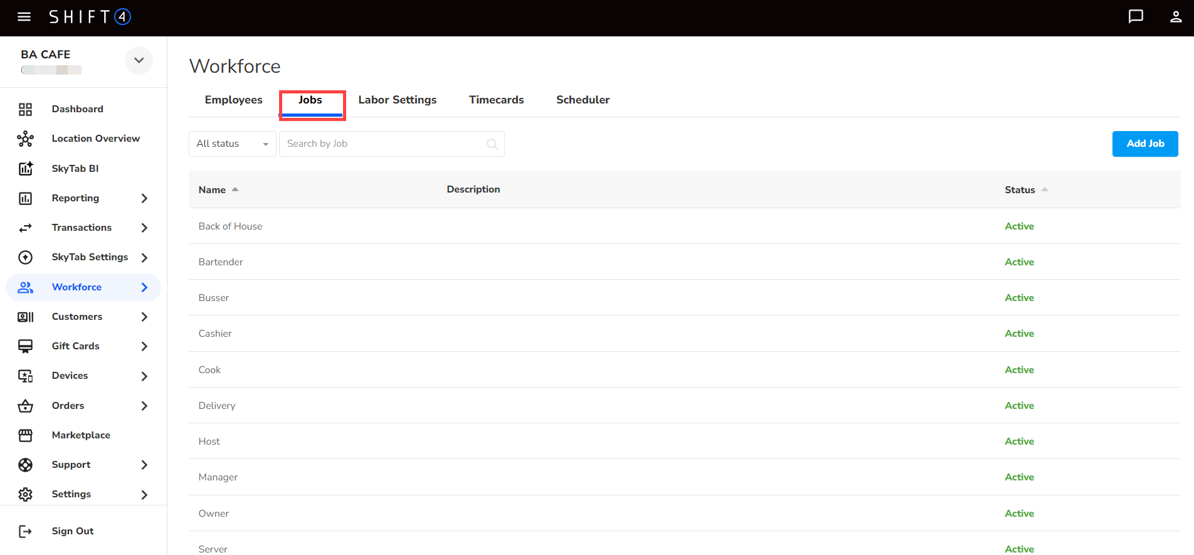
Task: Open the user profile icon
Action: 1176,17
